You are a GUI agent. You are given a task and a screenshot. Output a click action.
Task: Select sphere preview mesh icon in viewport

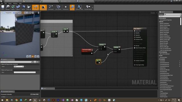pos(30,56)
